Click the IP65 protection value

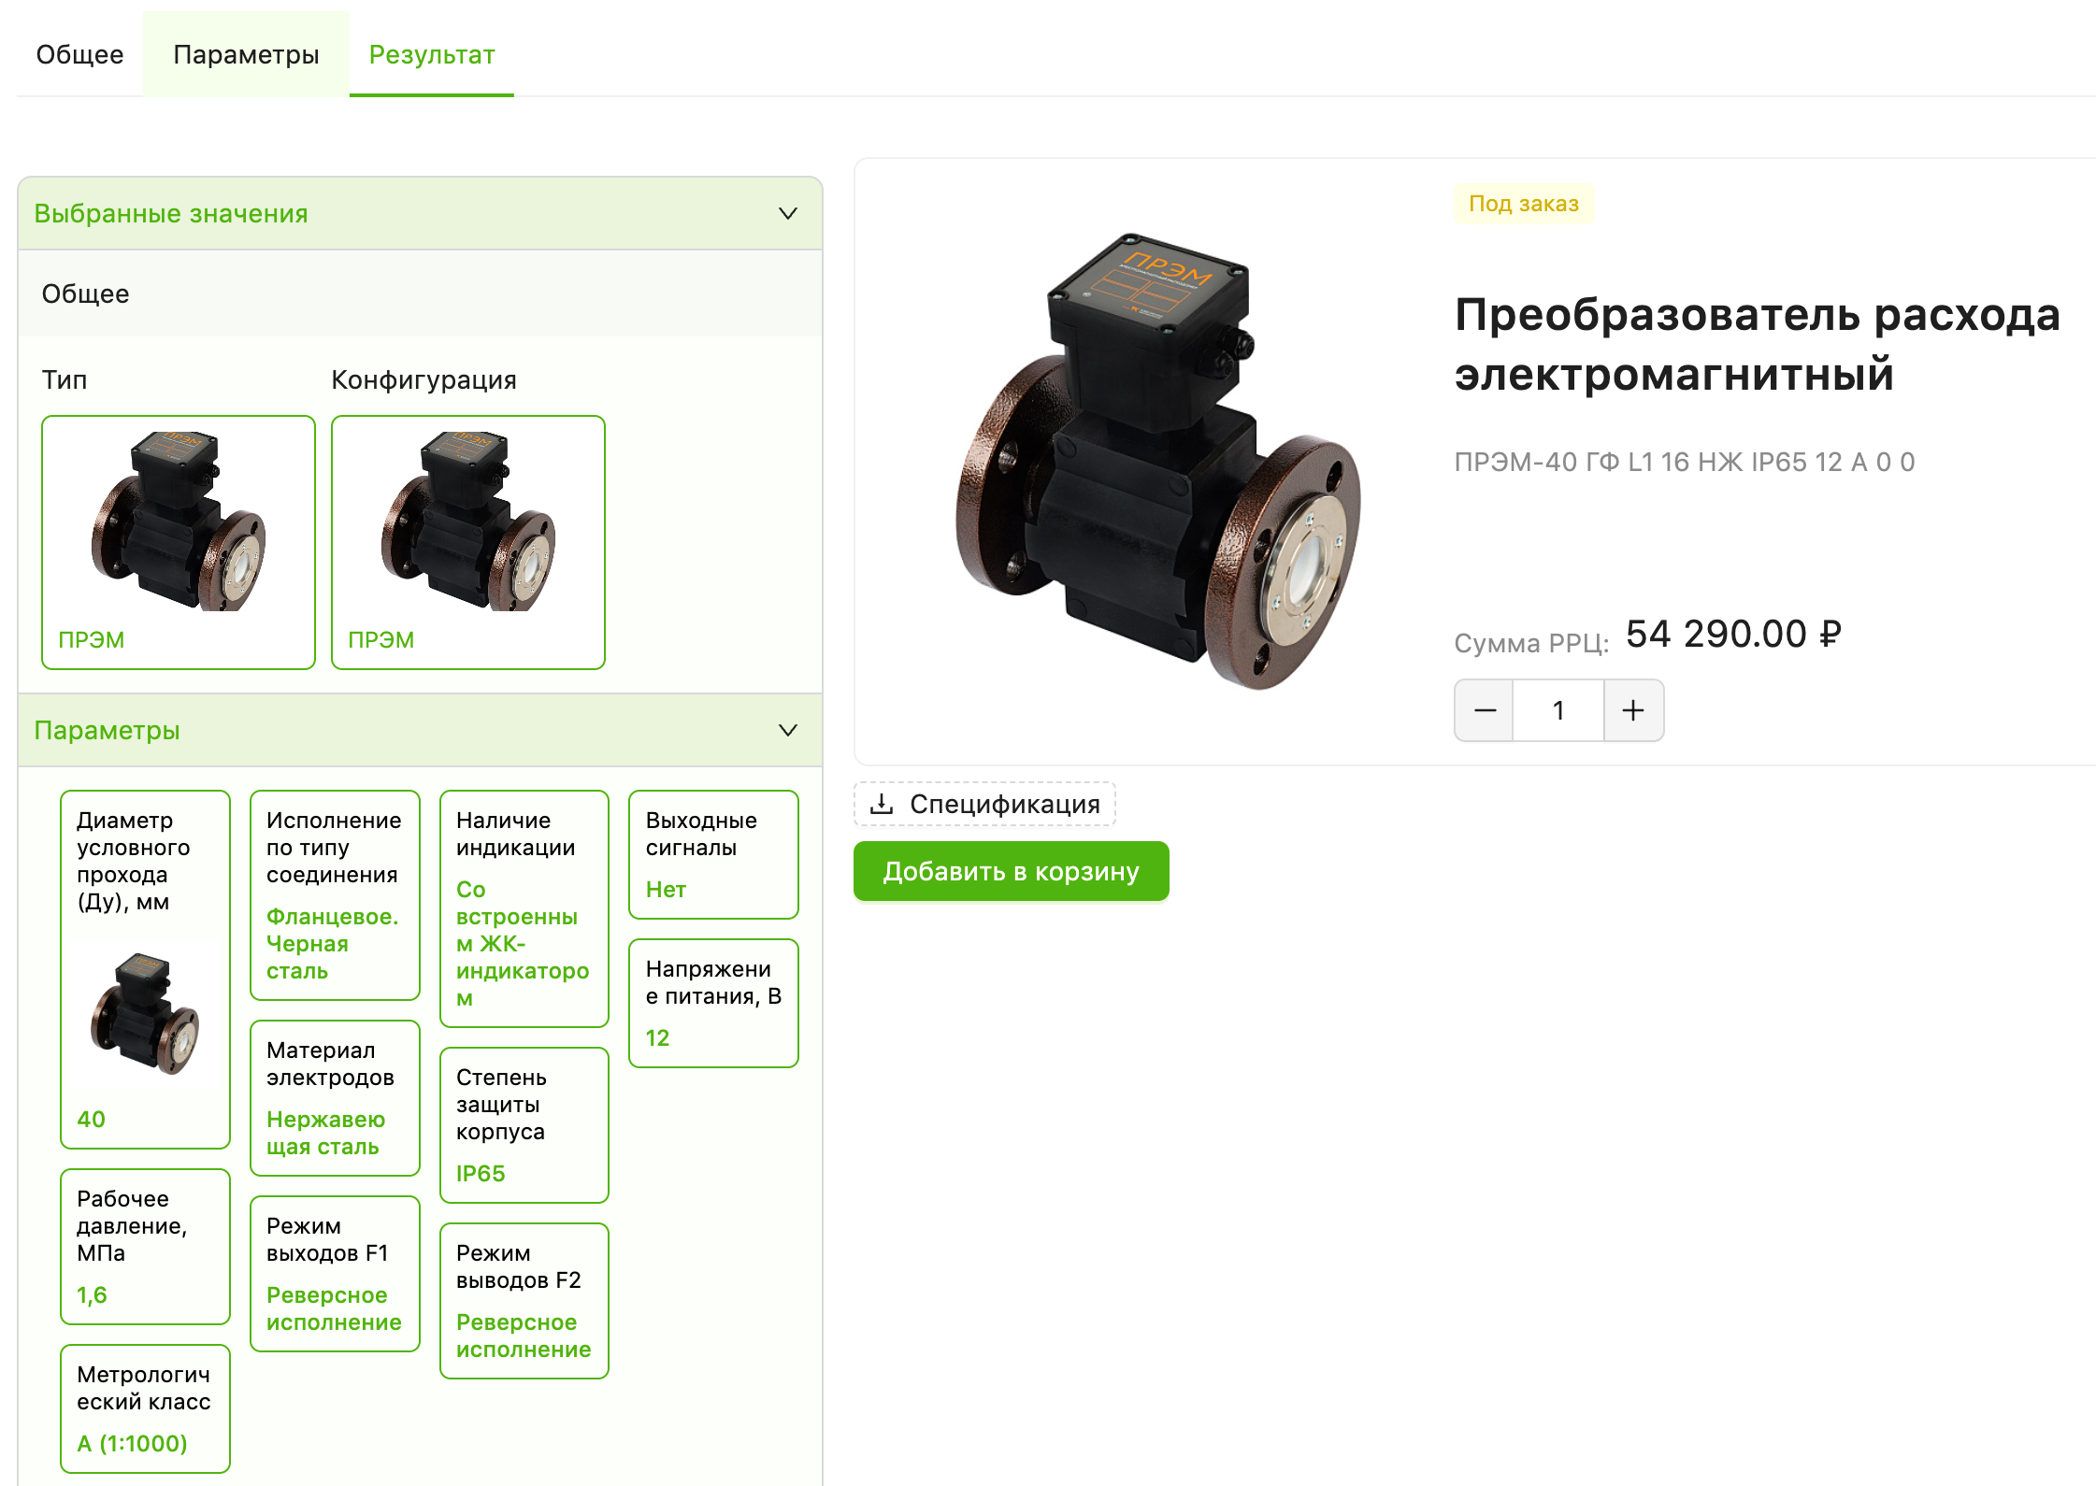[x=481, y=1173]
